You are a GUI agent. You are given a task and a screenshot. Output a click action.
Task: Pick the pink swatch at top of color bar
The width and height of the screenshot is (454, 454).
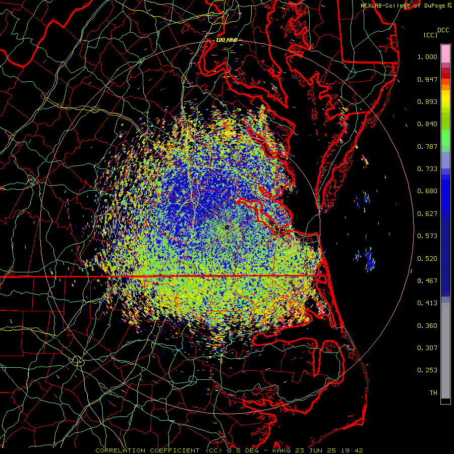click(x=445, y=54)
